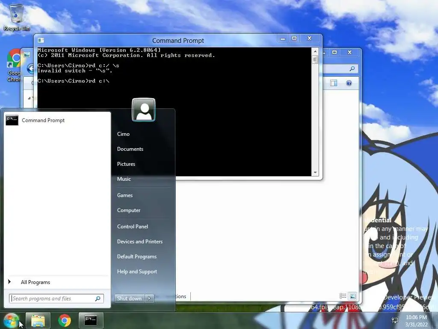Open Pictures from Start menu
This screenshot has height=329, width=438.
[126, 164]
